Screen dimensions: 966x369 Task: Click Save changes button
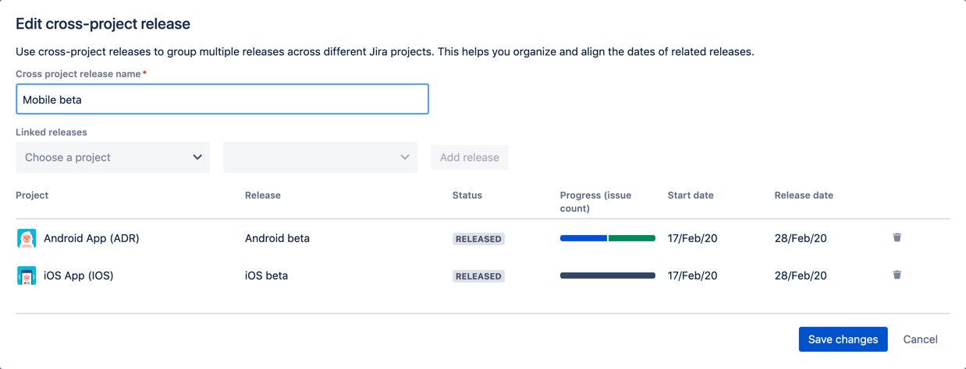pyautogui.click(x=843, y=339)
